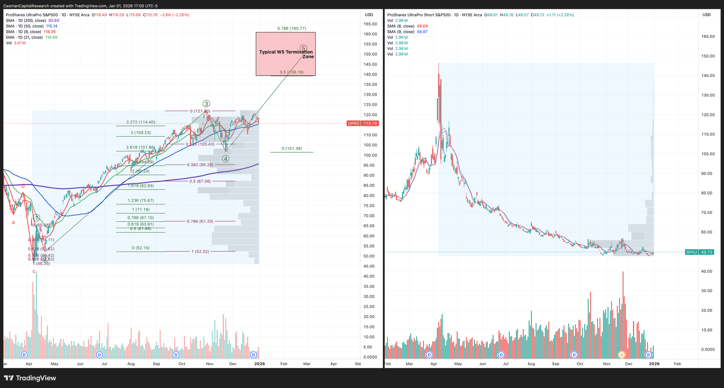Click the 2026 label on UPRO time axis
This screenshot has height=388, width=724.
click(260, 364)
